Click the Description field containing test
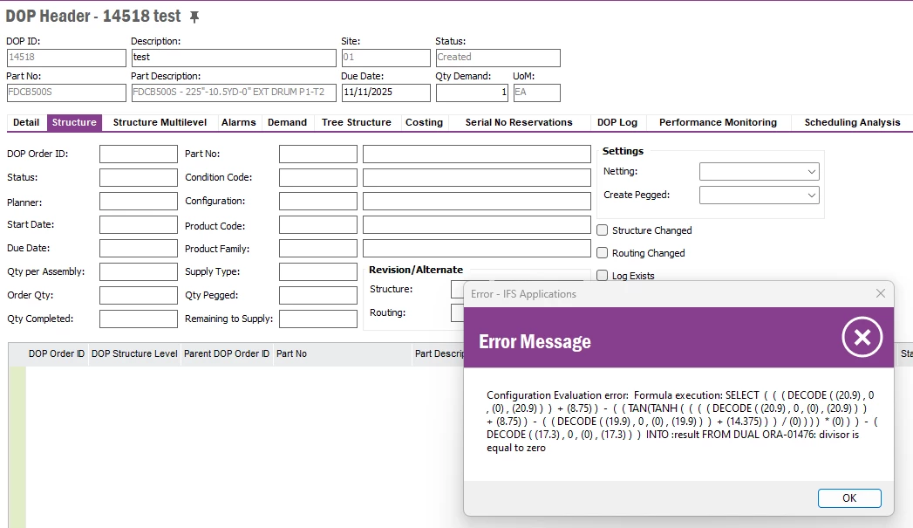Screen dimensions: 913x528 coord(234,58)
